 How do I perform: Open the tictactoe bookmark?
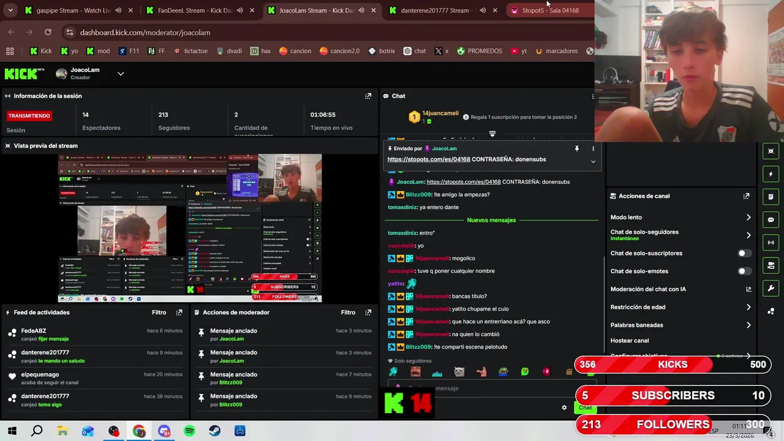tap(190, 51)
